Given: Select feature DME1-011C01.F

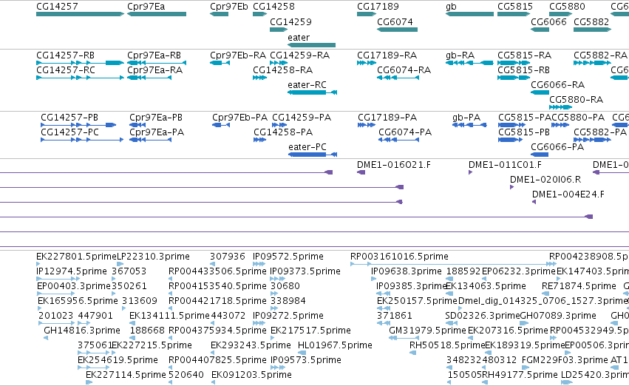Looking at the screenshot, I should [471, 172].
